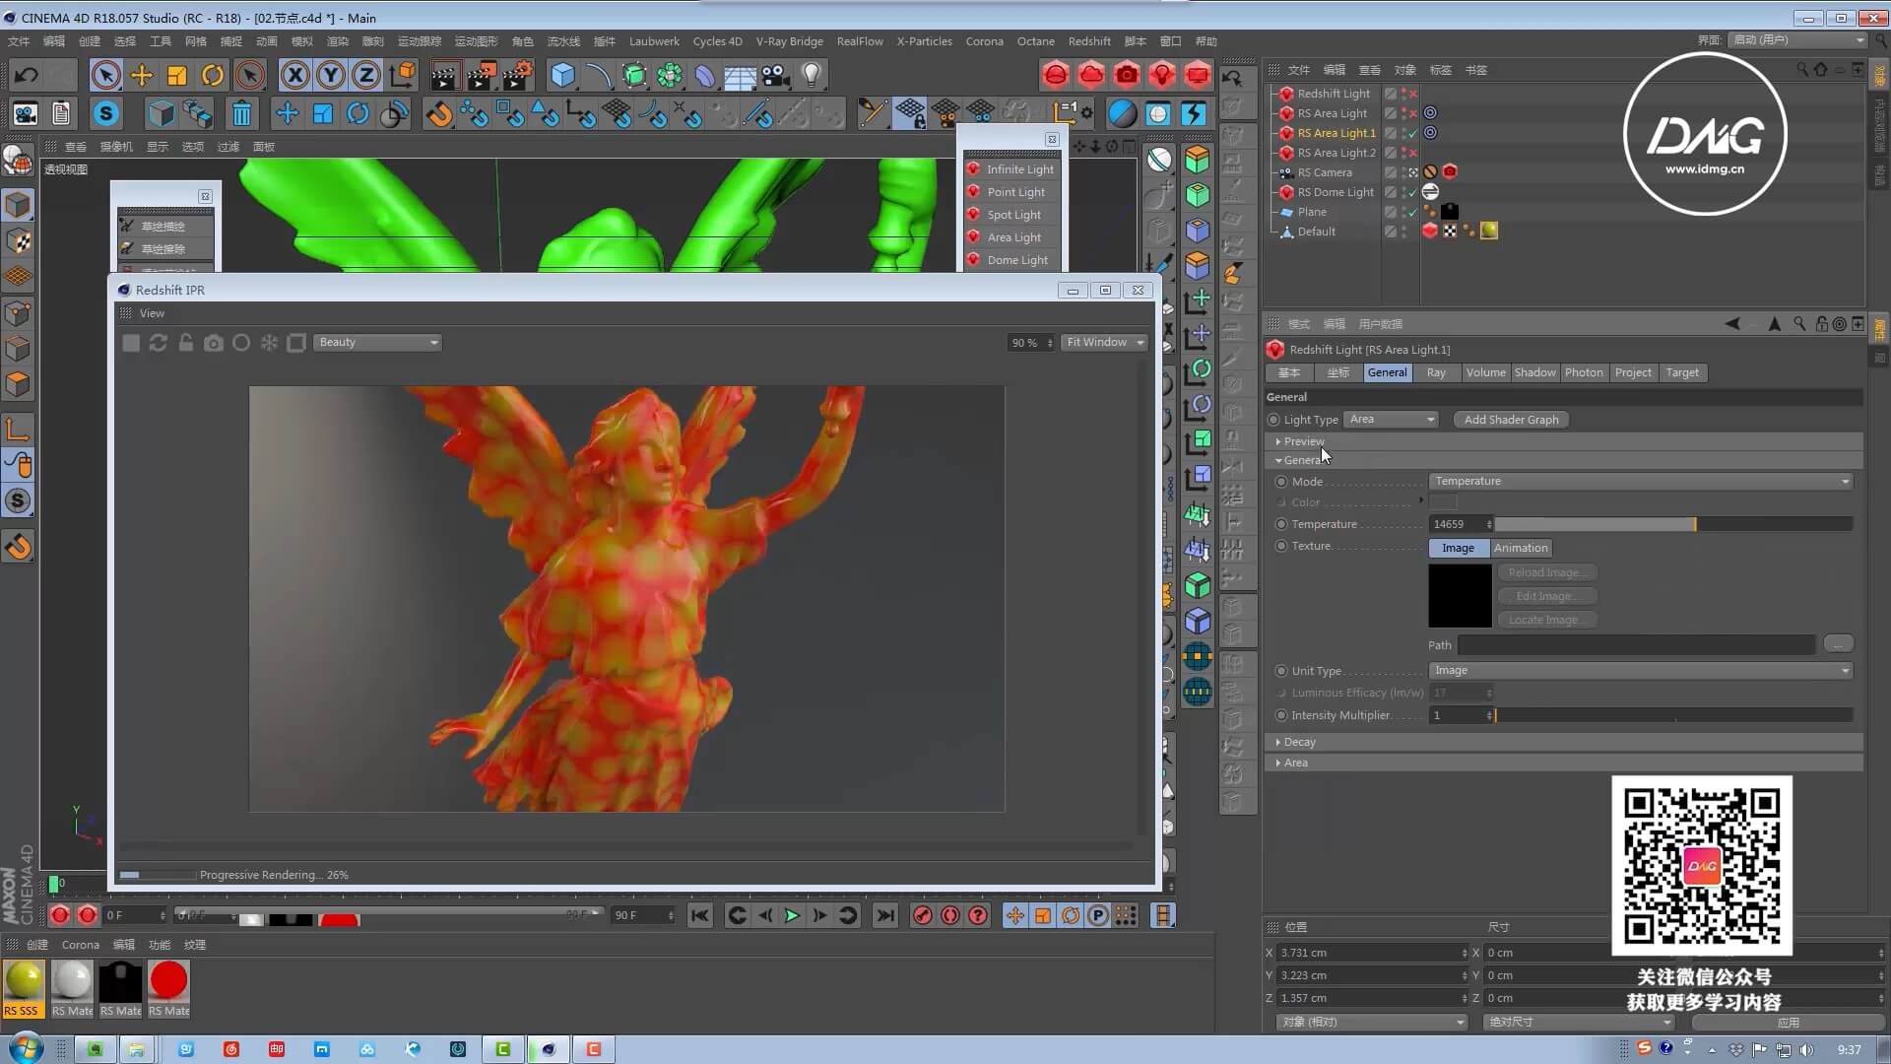Click the Render to Picture Viewer clapperboard icon
The width and height of the screenshot is (1891, 1064).
[482, 75]
